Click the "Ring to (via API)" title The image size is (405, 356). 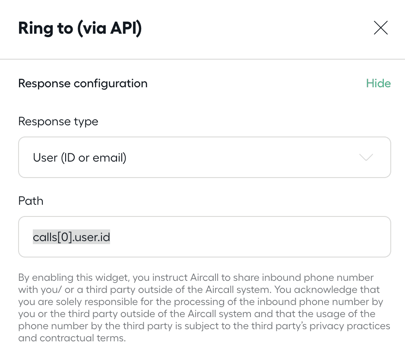tap(80, 29)
